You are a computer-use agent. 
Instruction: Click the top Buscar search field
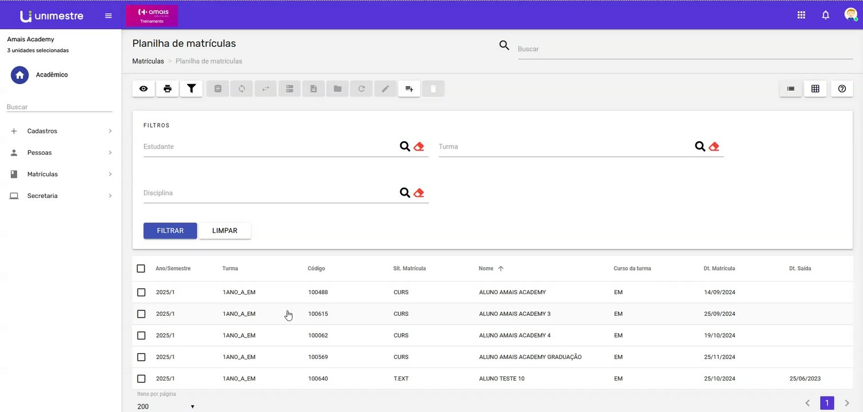click(686, 49)
